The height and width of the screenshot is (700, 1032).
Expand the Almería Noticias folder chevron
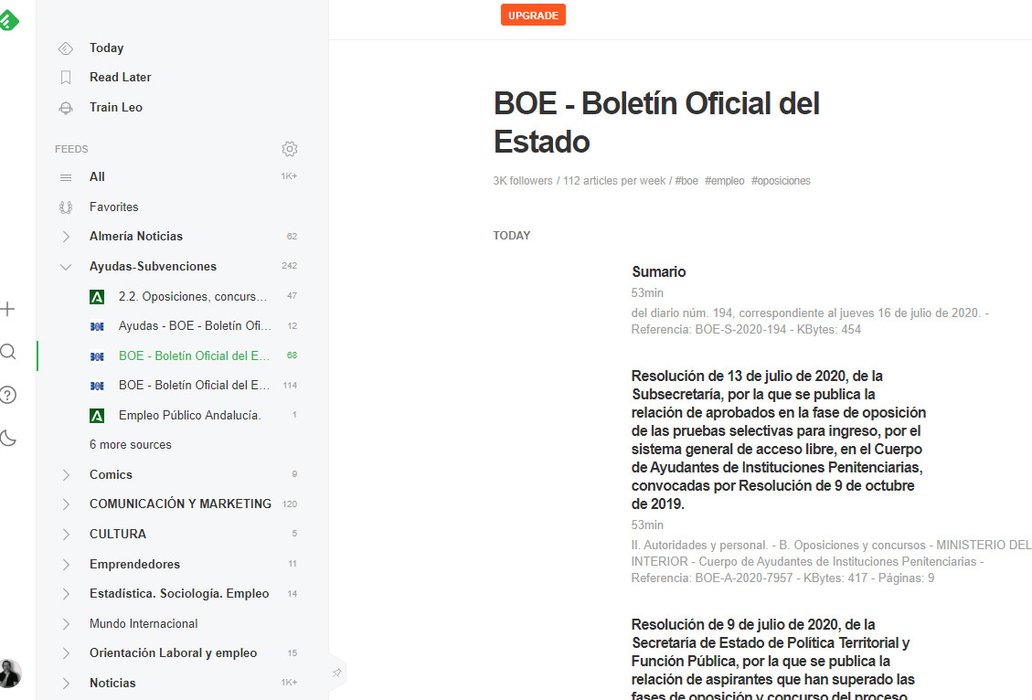[x=66, y=236]
